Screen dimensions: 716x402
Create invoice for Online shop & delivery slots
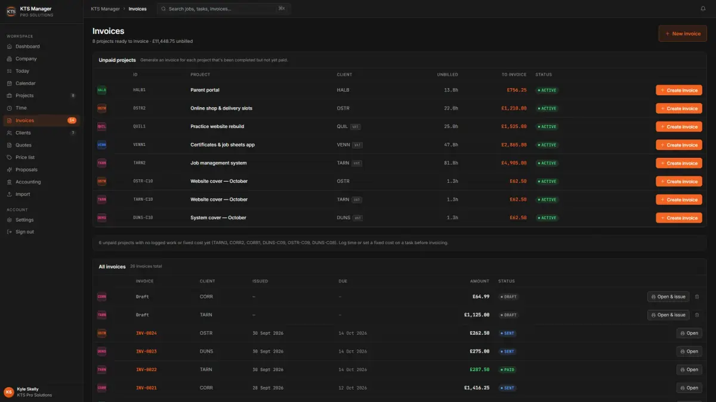click(x=679, y=108)
